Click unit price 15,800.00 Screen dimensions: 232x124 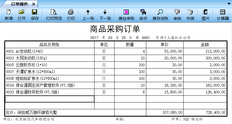(165, 92)
